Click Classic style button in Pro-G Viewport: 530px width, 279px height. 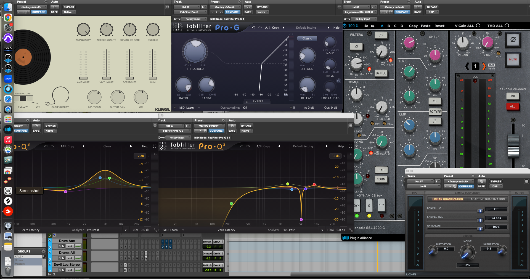coord(307,38)
